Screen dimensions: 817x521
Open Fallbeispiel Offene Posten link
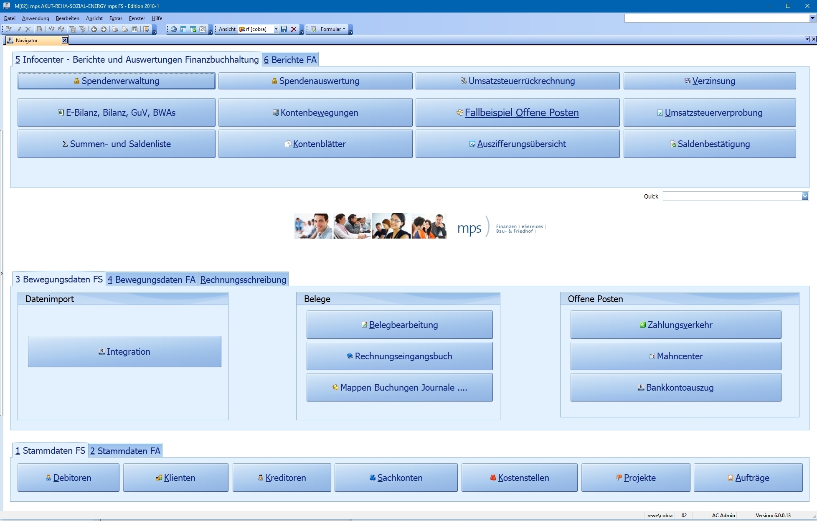[x=521, y=112]
